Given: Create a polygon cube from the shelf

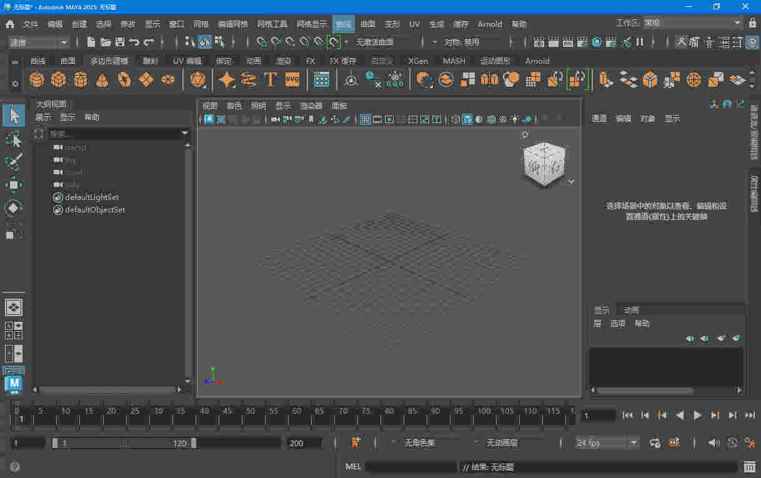Looking at the screenshot, I should tap(59, 80).
